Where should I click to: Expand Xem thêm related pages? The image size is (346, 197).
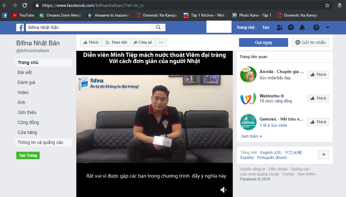pos(252,136)
